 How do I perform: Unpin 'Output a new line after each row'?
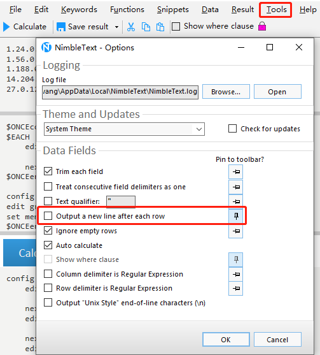236,216
